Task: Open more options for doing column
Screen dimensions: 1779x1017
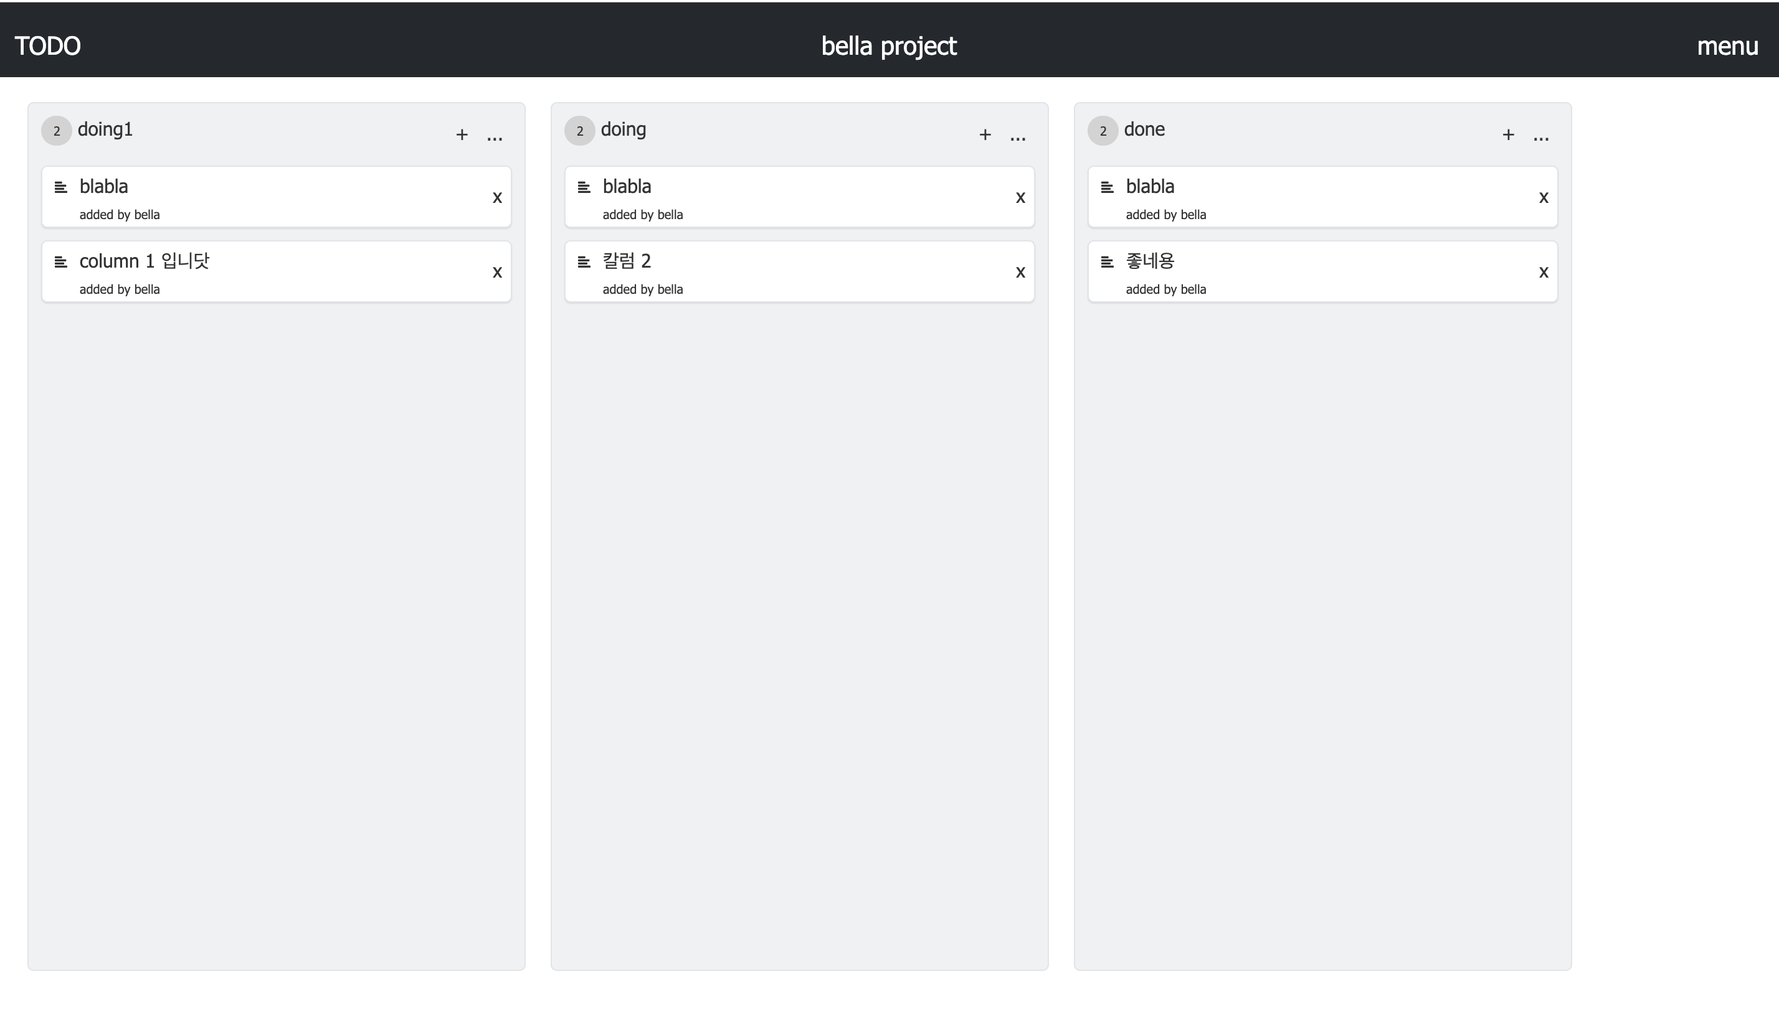Action: coord(1018,136)
